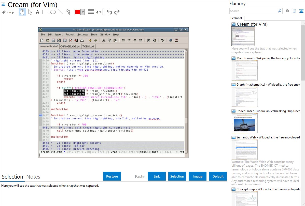
Task: Click the Restore button
Action: pyautogui.click(x=112, y=176)
